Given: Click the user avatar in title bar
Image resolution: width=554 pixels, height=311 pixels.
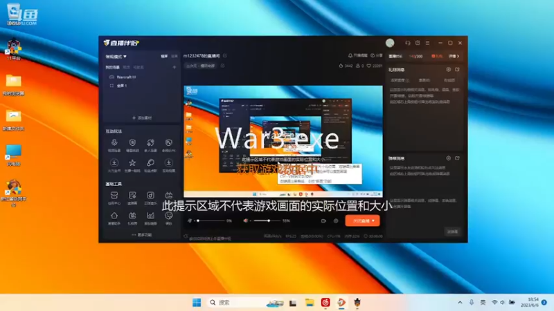Looking at the screenshot, I should point(390,43).
